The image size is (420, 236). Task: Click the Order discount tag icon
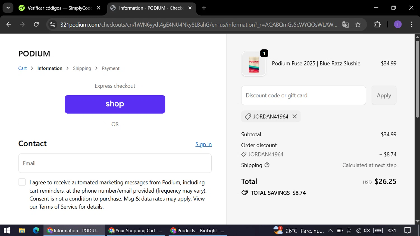click(244, 154)
